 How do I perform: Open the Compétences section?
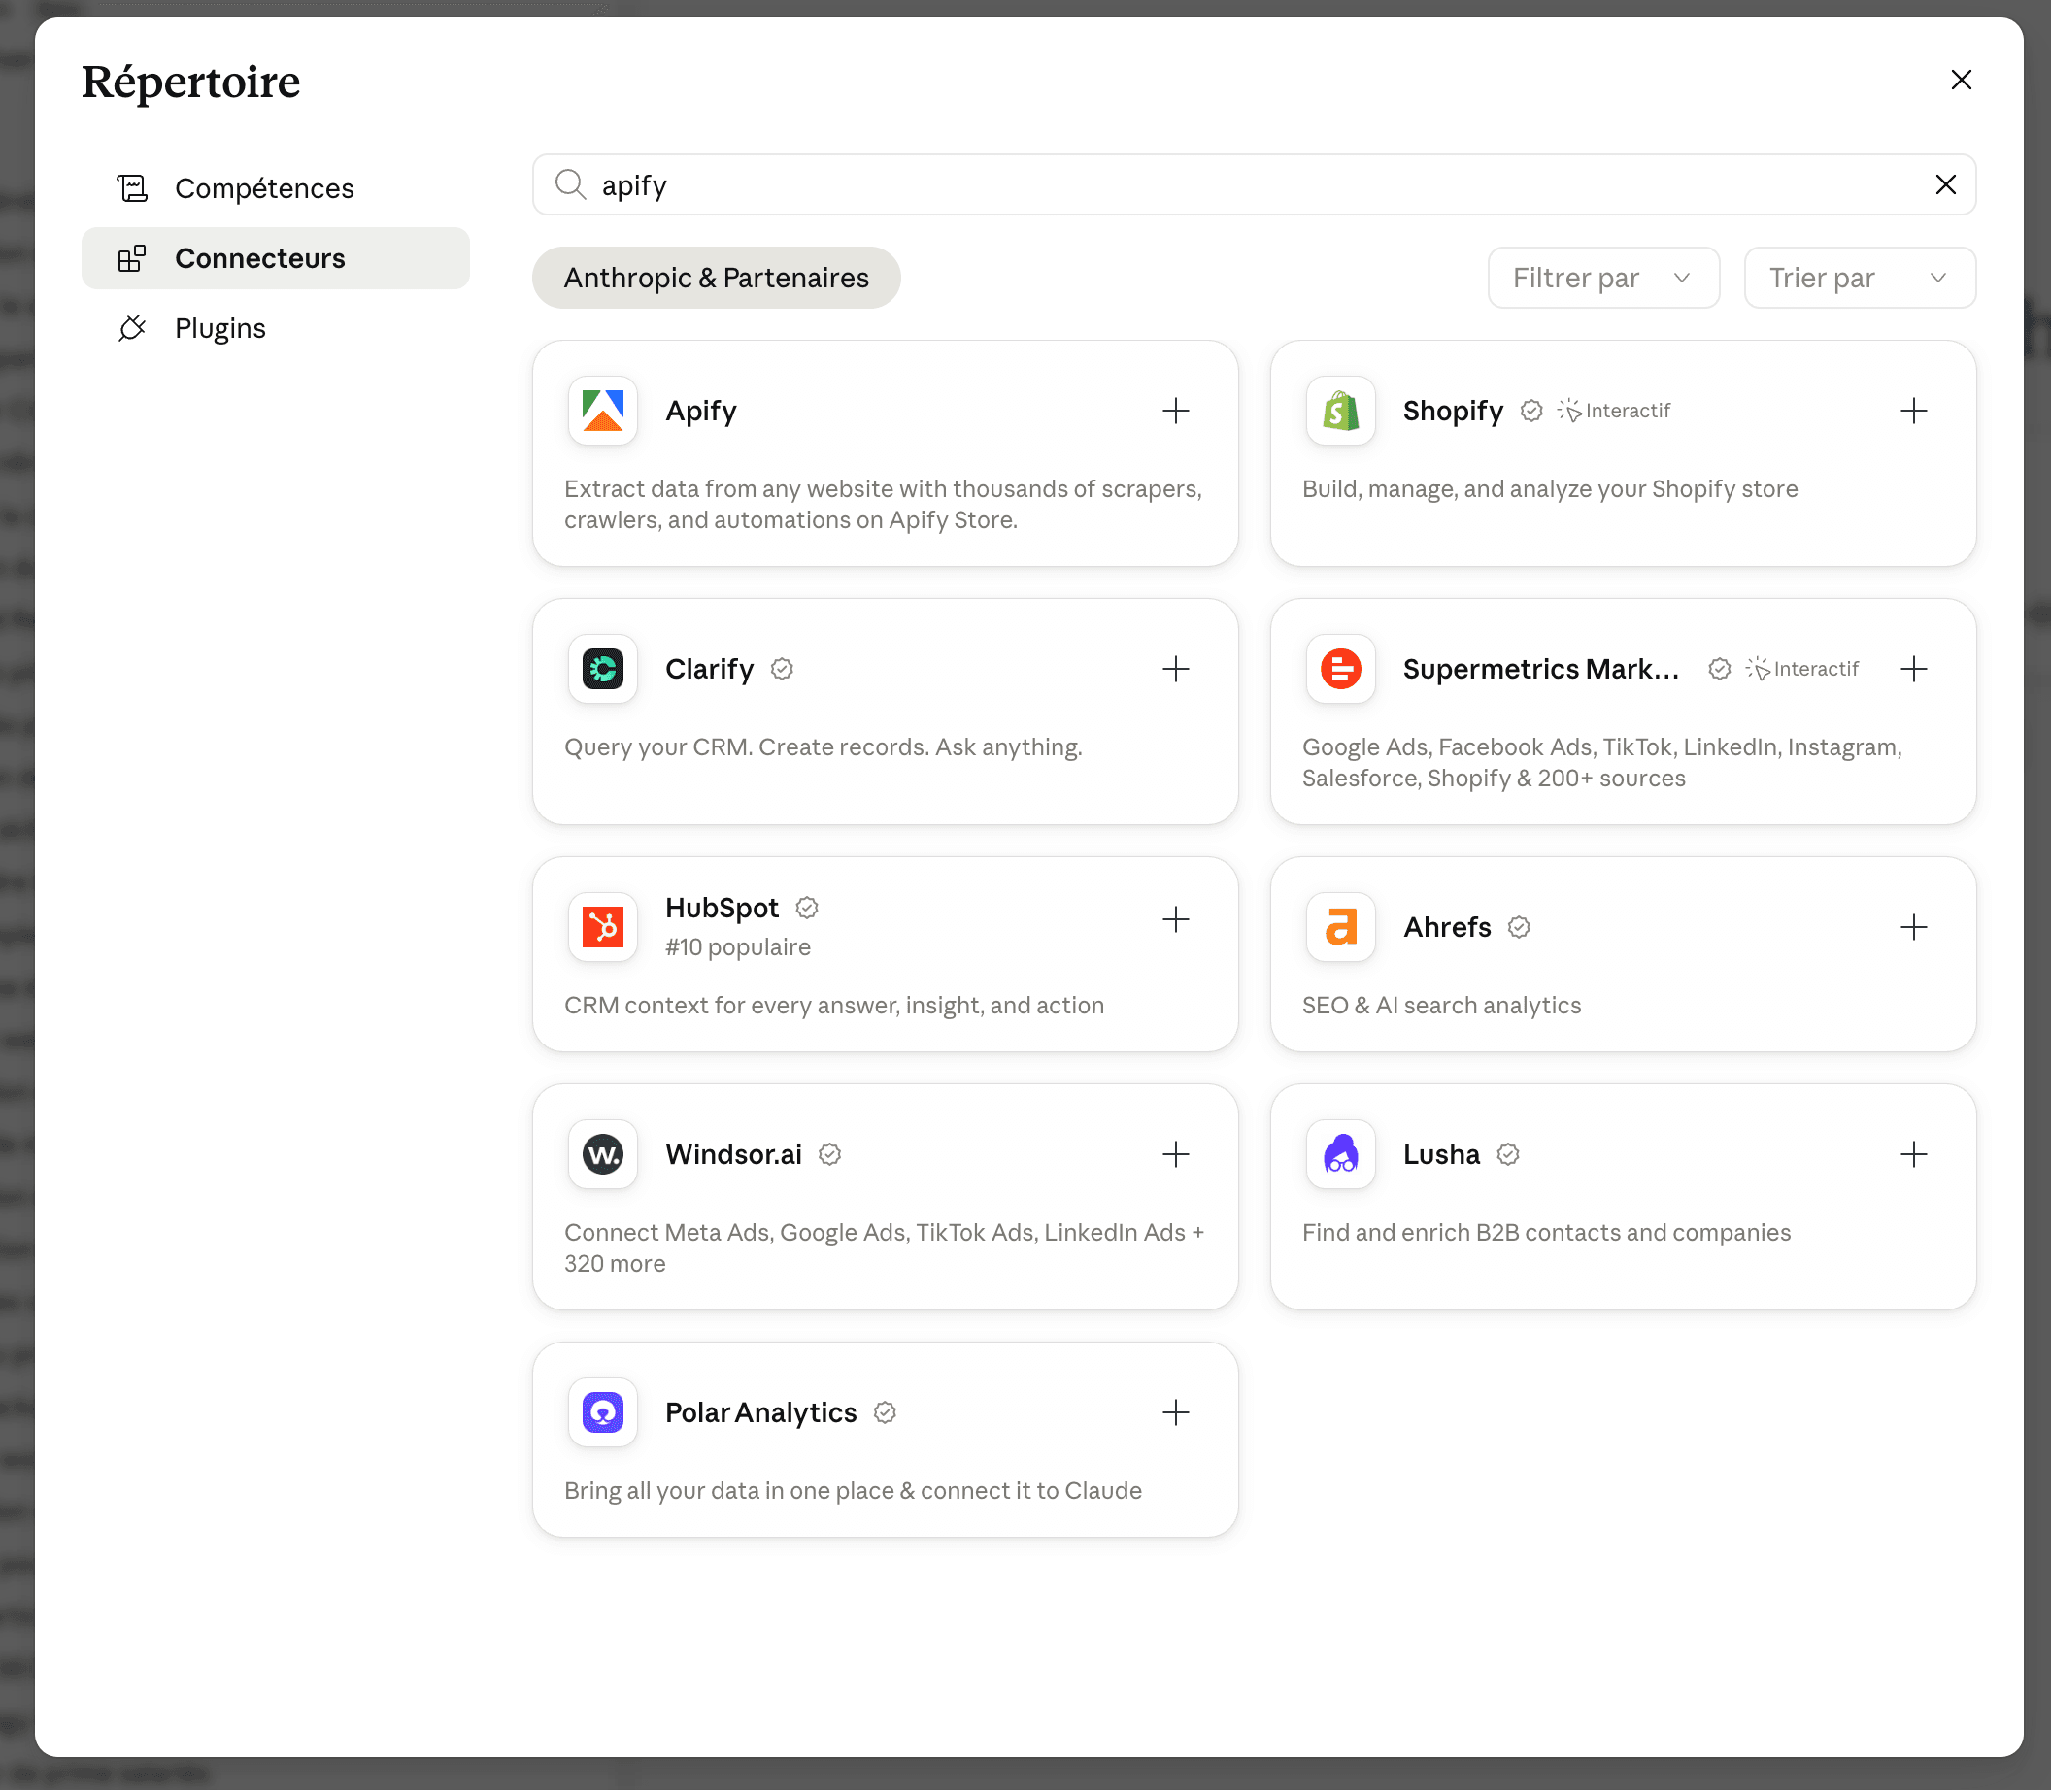(x=276, y=187)
